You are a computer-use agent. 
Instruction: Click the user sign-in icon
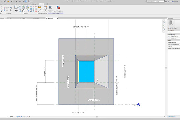173,1
